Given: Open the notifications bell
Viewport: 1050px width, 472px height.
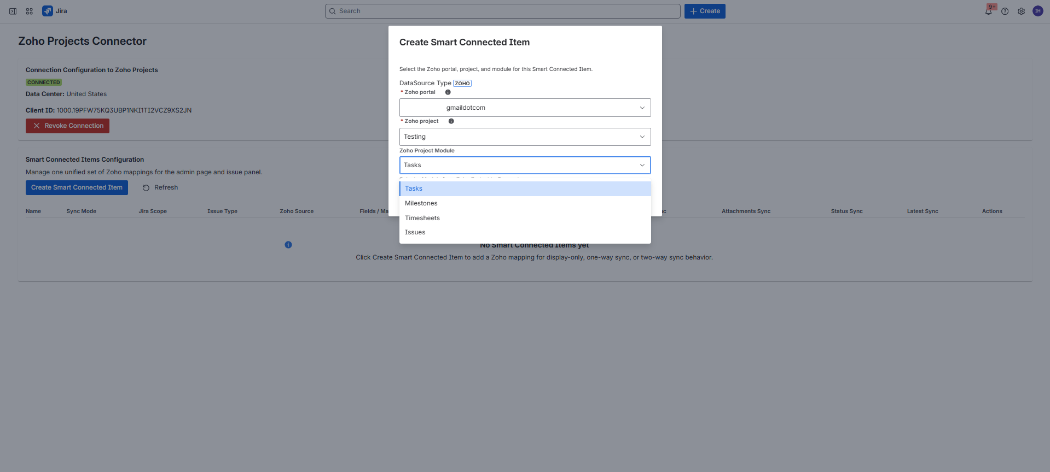Looking at the screenshot, I should [989, 11].
